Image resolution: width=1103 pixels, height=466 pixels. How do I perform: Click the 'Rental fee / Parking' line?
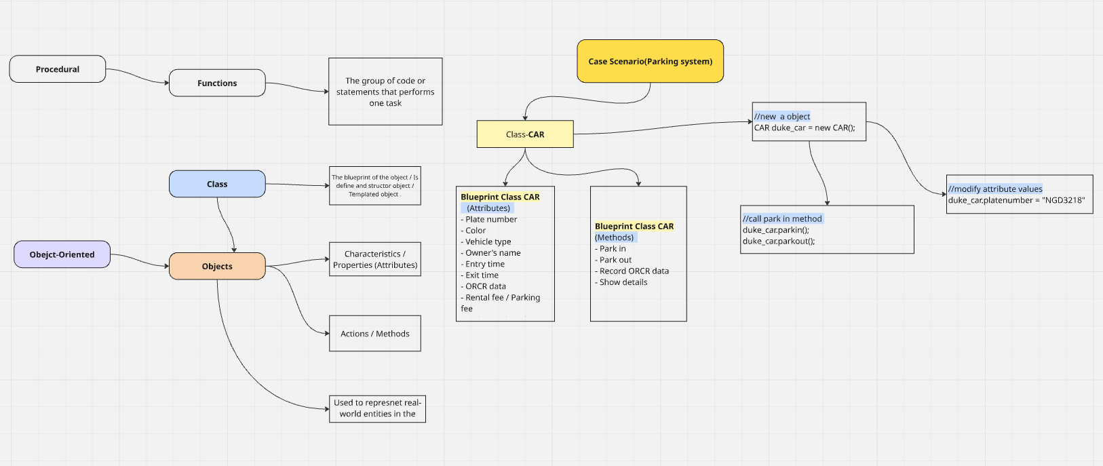point(501,298)
